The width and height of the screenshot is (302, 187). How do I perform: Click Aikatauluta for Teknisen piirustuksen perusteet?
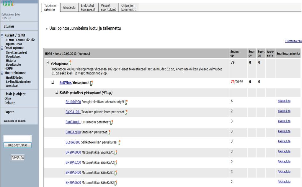(284, 111)
